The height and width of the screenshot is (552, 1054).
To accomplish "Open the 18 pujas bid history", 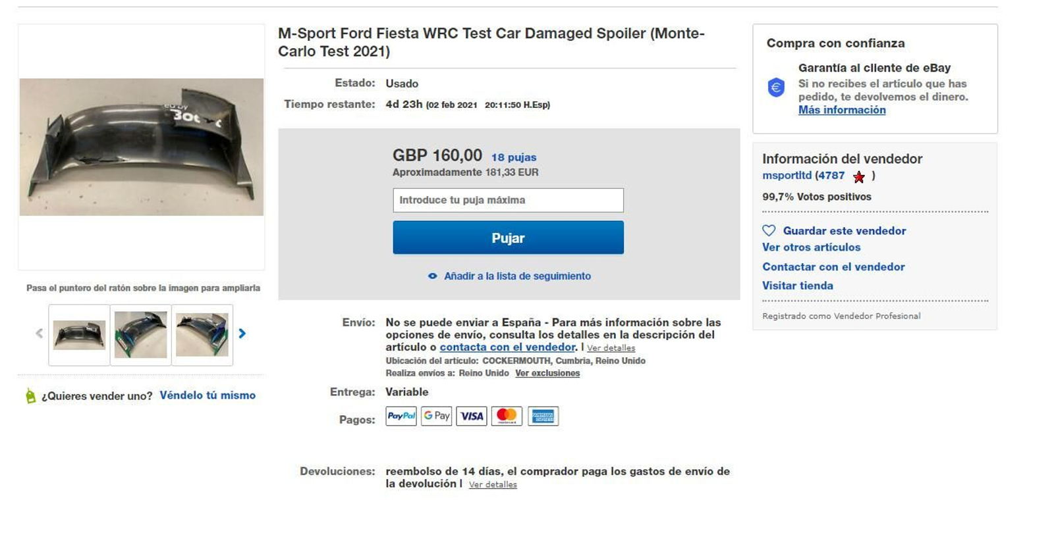I will coord(514,157).
